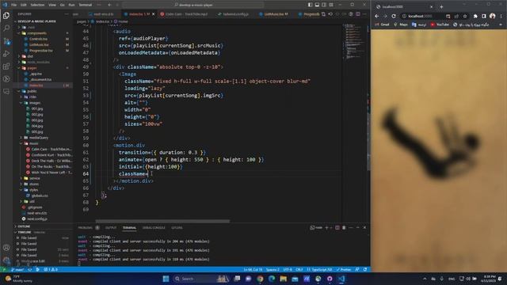Click the Split Editor Right icon
Viewport: 507px width, 285px height.
(358, 14)
